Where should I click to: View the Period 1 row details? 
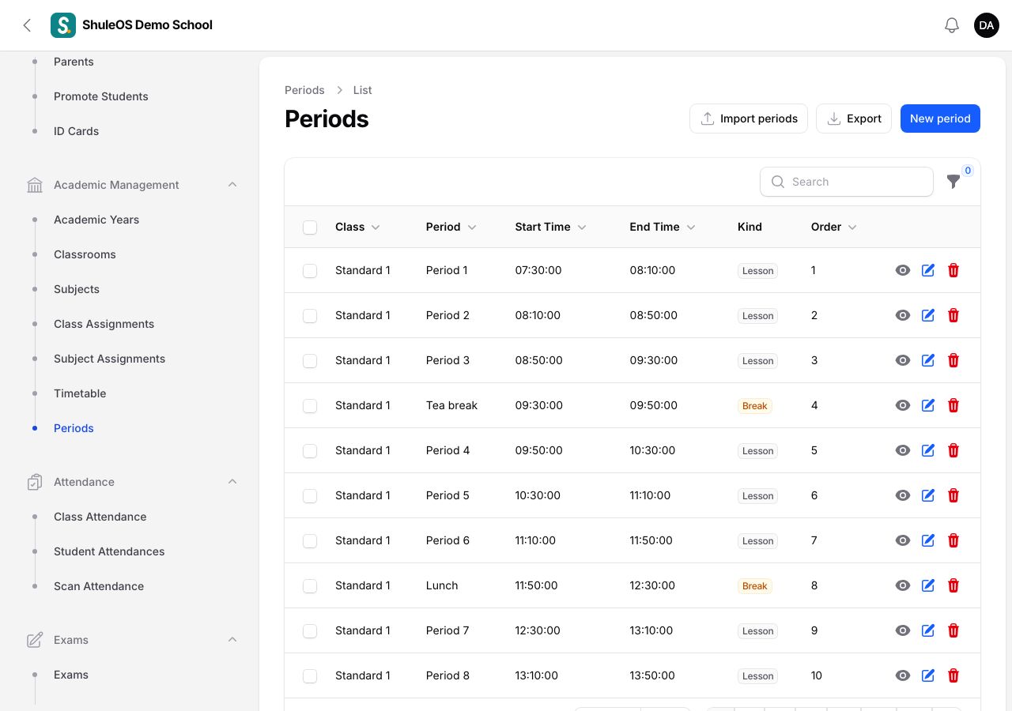tap(903, 270)
